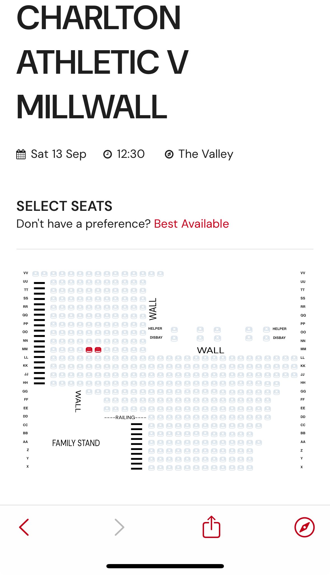Screen dimensions: 330x575
Task: Select the right red seat in row MM
Action: [98, 350]
